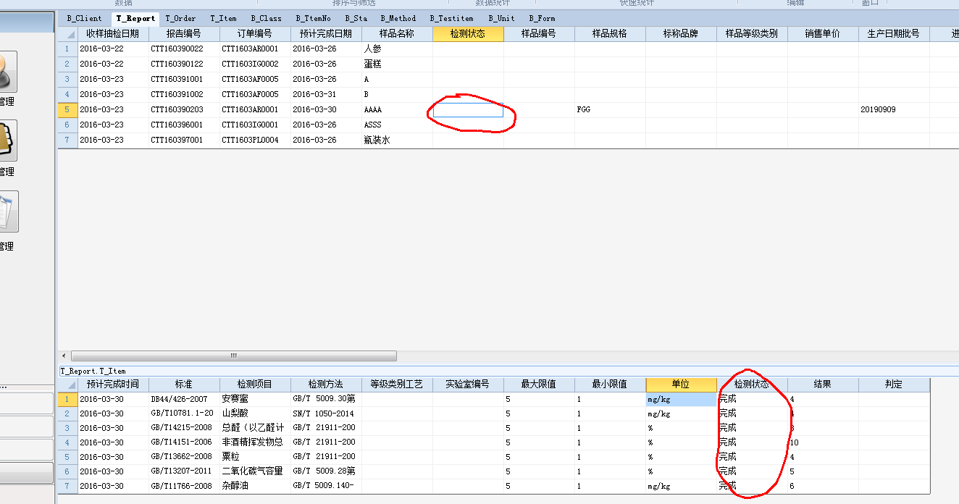Click select-all corner of the T_Item grid
The image size is (959, 504).
67,385
